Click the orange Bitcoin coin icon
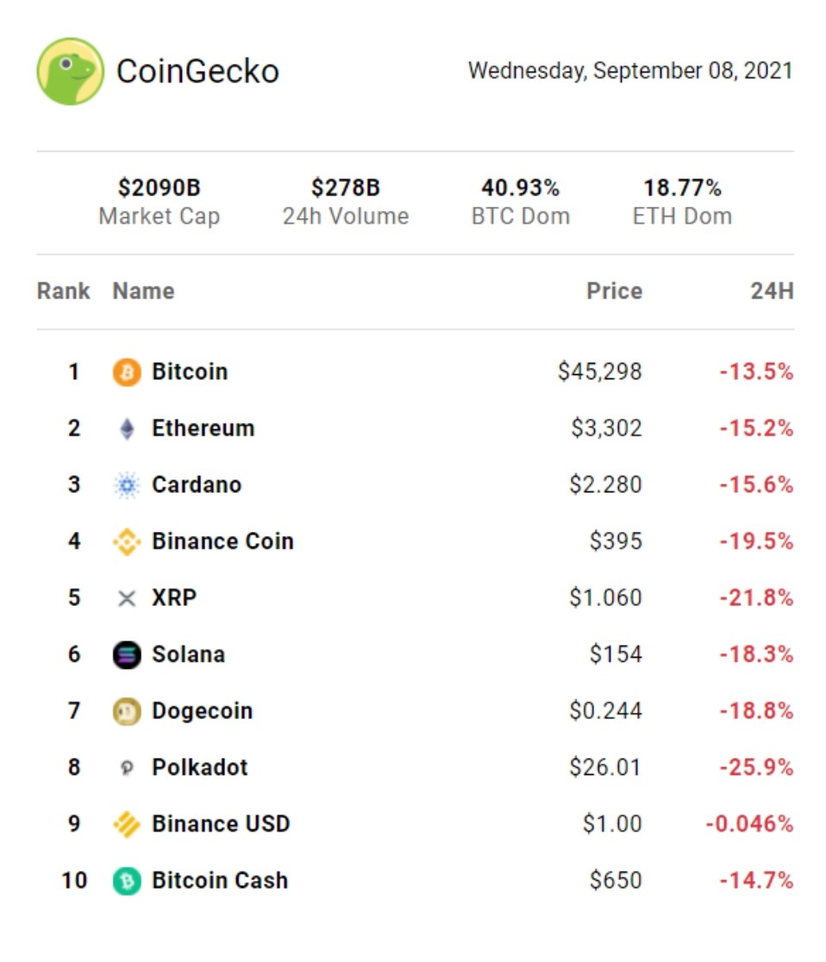Viewport: 826px width, 962px height. (127, 372)
